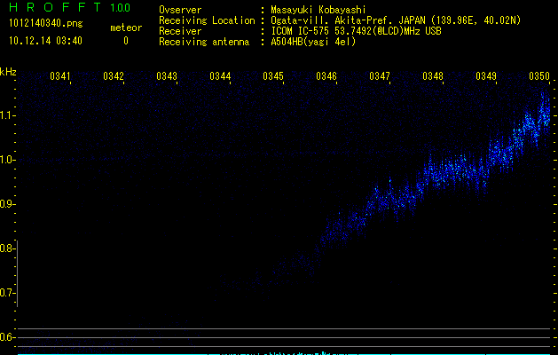Image resolution: width=558 pixels, height=355 pixels.
Task: Click the Receiving Location label
Action: click(207, 20)
